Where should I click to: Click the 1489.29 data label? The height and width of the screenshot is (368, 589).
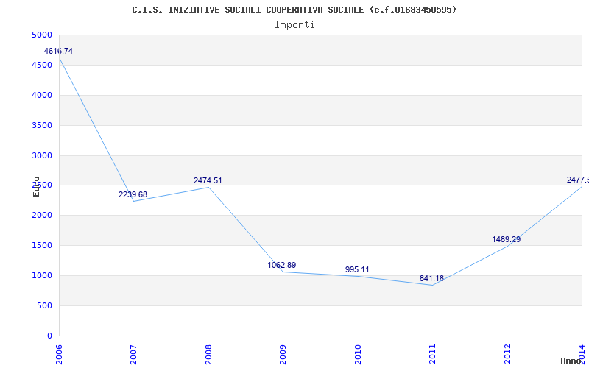click(x=507, y=239)
